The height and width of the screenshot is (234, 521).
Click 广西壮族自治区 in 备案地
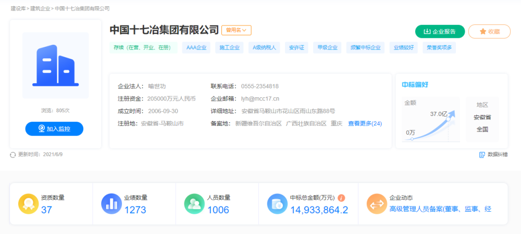pos(306,124)
